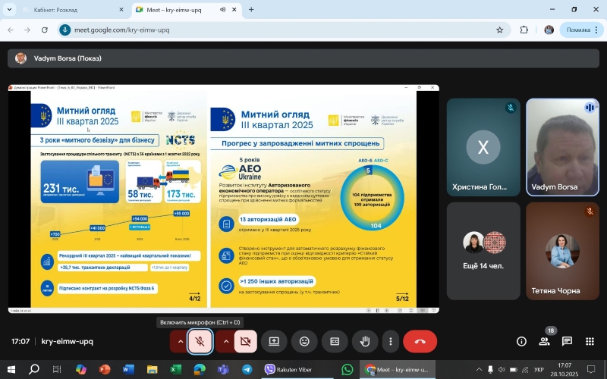Click the present screen icon
The height and width of the screenshot is (379, 607).
[274, 341]
